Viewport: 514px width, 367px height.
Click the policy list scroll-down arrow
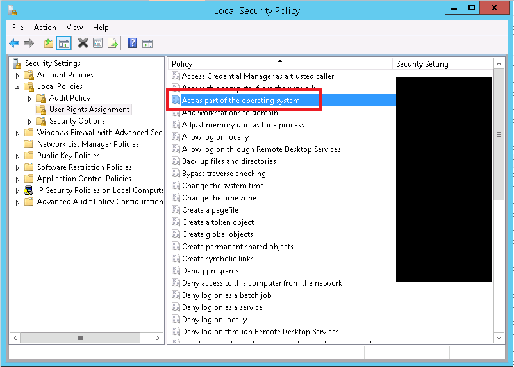[x=499, y=338]
